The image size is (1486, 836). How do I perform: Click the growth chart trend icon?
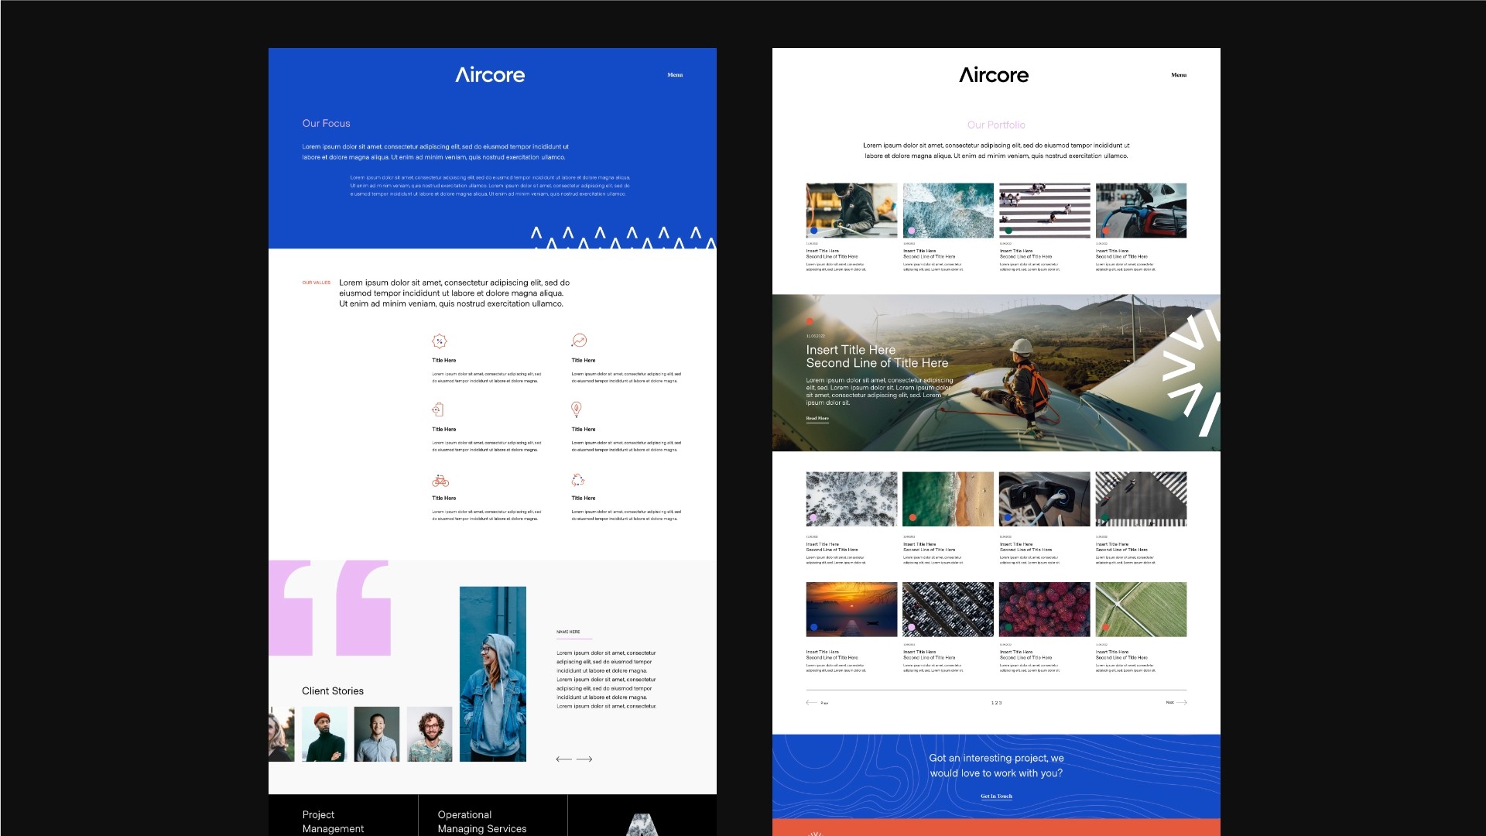pos(579,341)
